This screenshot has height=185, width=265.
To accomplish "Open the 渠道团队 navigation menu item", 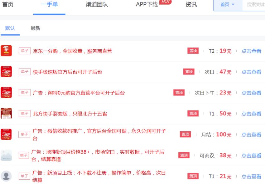I will (x=97, y=5).
